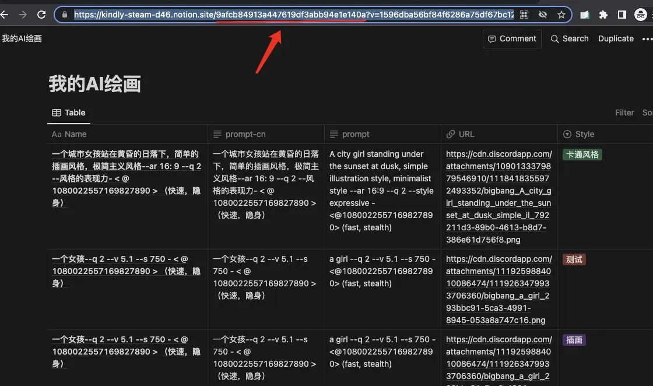
Task: Click the Filter option above the table
Action: [x=624, y=113]
